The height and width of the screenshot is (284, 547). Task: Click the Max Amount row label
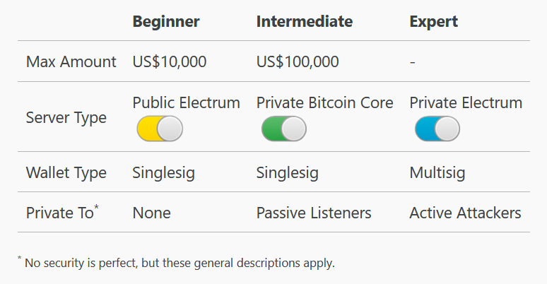(71, 61)
